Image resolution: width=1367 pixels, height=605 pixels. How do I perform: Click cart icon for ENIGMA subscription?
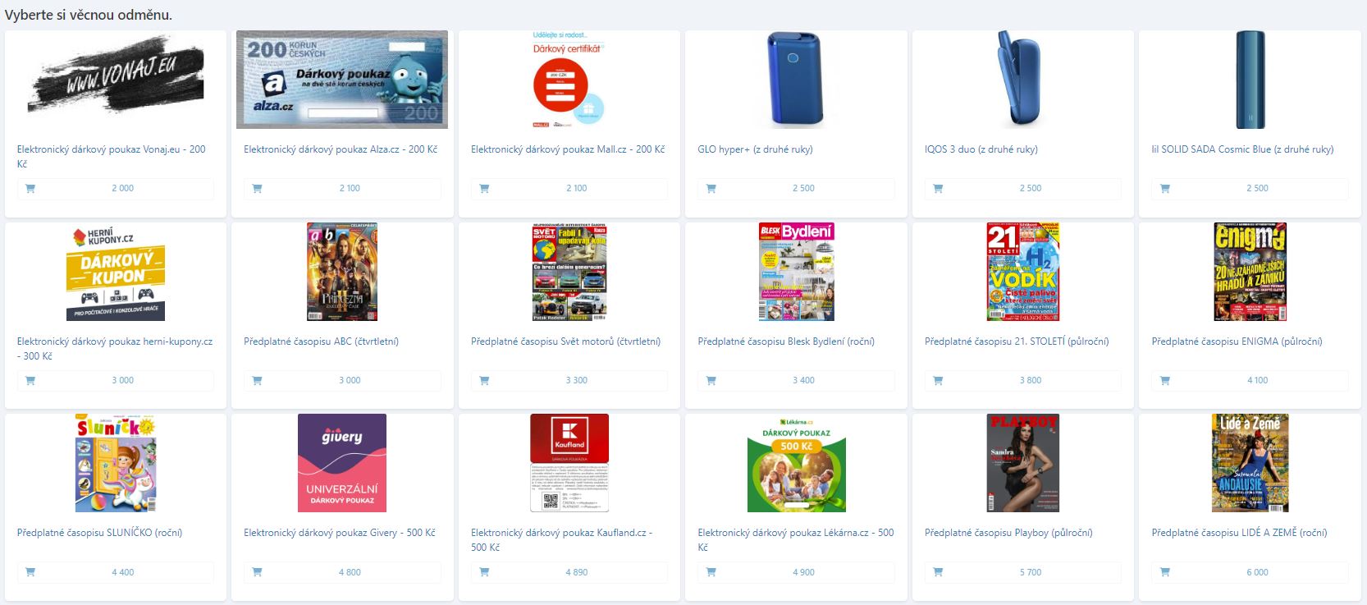1165,381
